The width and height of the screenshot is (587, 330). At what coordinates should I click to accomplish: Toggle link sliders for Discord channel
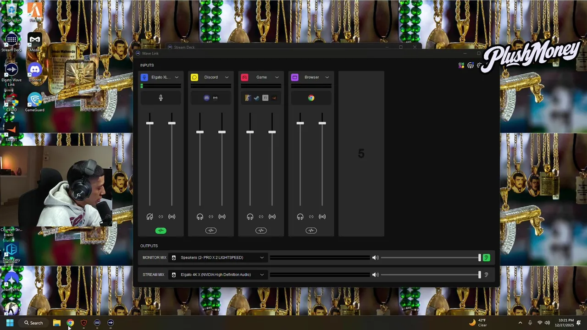pyautogui.click(x=211, y=217)
